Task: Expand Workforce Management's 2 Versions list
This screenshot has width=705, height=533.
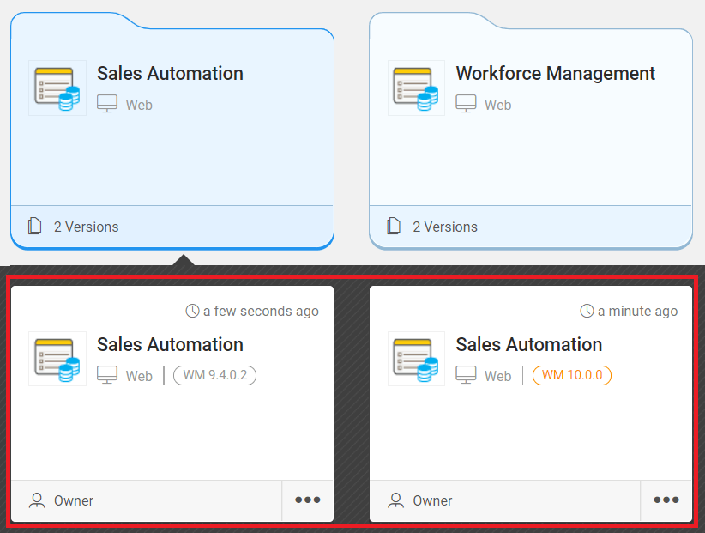Action: pyautogui.click(x=444, y=227)
